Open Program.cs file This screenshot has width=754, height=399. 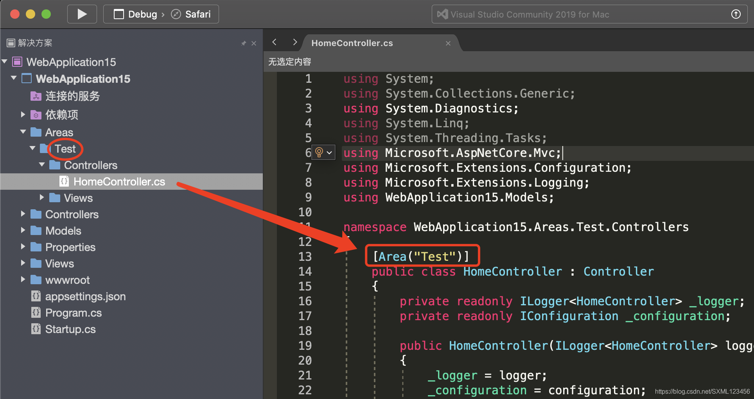pyautogui.click(x=74, y=313)
